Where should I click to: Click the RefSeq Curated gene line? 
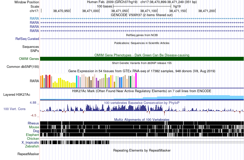tap(142, 39)
